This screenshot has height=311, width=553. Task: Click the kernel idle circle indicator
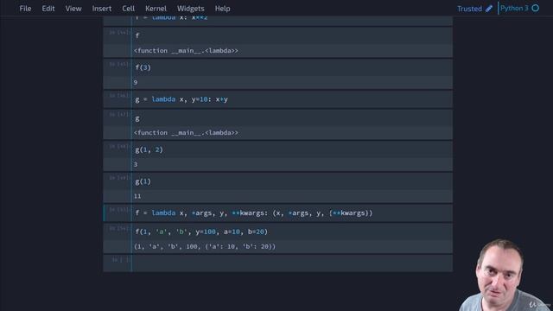coord(536,8)
